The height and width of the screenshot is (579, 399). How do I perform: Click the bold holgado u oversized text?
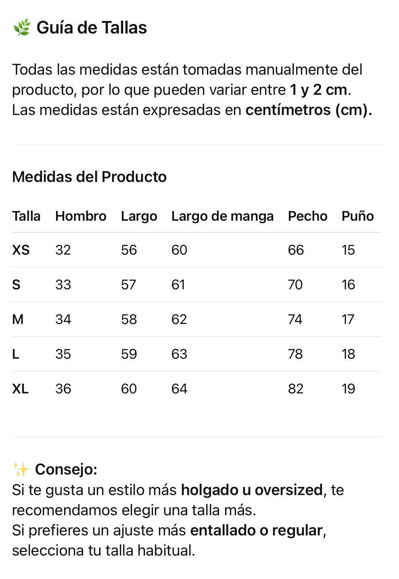click(x=252, y=490)
